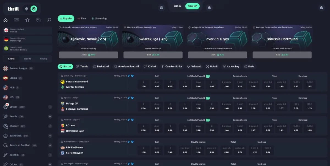Filter events by the Darts chip
Image resolution: width=330 pixels, height=166 pixels.
click(x=249, y=66)
